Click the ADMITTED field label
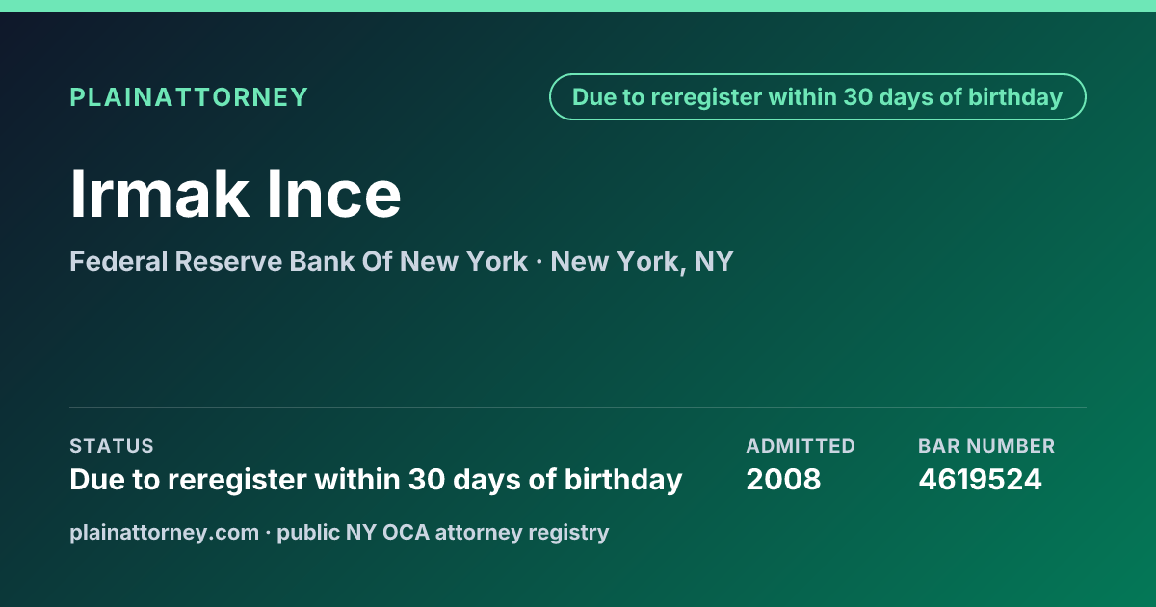This screenshot has width=1156, height=607. [801, 446]
